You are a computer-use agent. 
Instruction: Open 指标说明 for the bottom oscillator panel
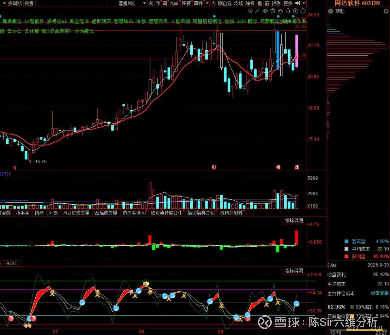(x=294, y=271)
